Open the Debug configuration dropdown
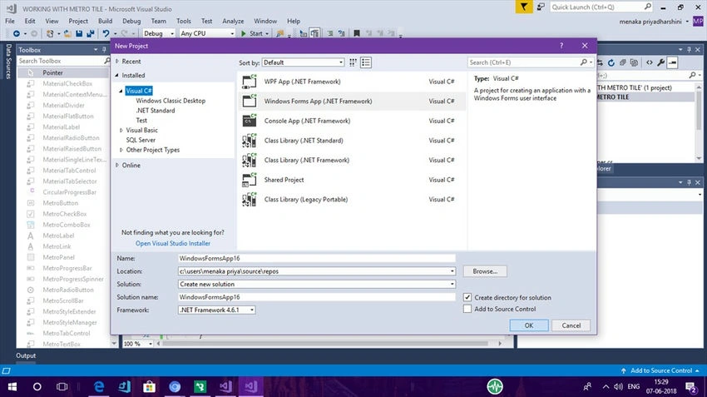Screen dimensions: 707x397 pos(159,33)
